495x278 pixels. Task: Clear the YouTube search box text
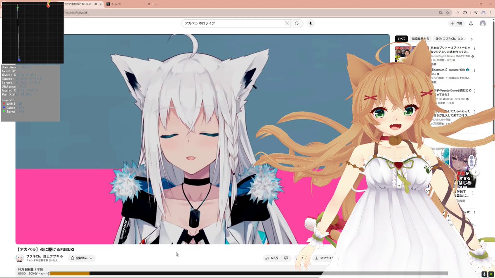pyautogui.click(x=287, y=23)
